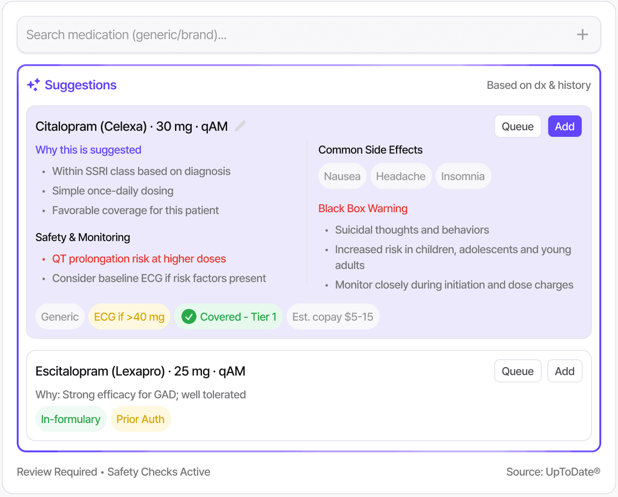Queue the Escitalopram (Lexapro) suggestion
Image resolution: width=618 pixels, height=497 pixels.
(x=517, y=371)
